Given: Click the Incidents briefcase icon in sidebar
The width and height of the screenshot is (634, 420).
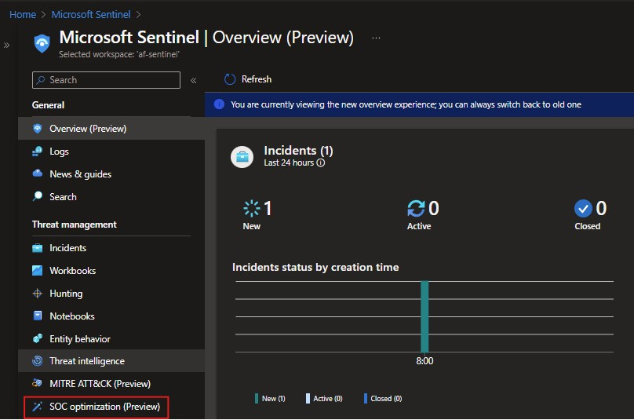Looking at the screenshot, I should pos(37,248).
